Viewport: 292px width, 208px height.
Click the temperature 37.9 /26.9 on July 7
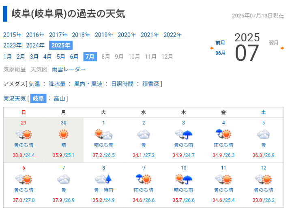tap(64, 200)
